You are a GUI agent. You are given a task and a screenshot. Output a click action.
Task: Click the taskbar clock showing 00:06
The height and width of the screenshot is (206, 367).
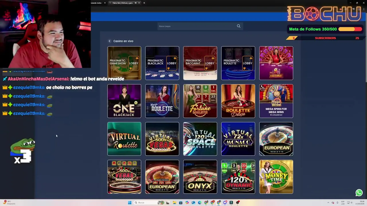[360, 203]
